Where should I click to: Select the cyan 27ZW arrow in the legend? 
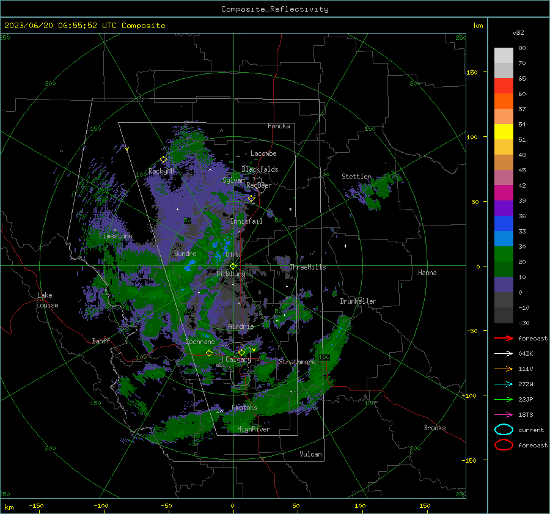[504, 384]
